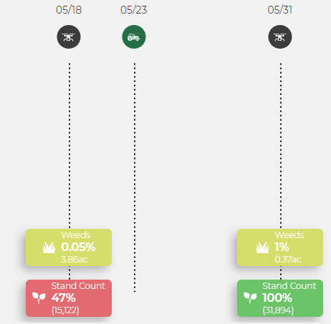Image resolution: width=331 pixels, height=324 pixels.
Task: Click the seedling icon in the 47% Stand Count card
Action: tap(39, 298)
